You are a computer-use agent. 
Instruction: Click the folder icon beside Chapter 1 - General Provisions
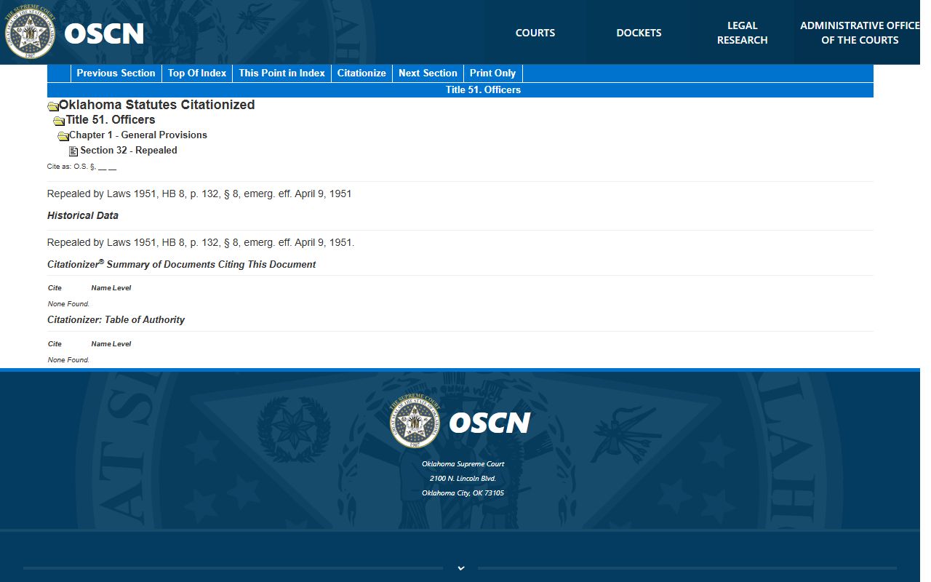point(63,136)
